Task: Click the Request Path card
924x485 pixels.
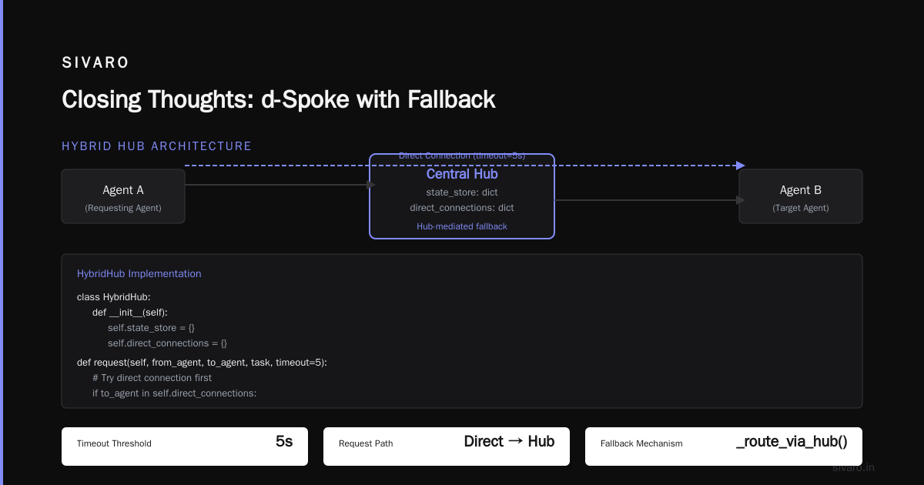Action: coord(447,447)
